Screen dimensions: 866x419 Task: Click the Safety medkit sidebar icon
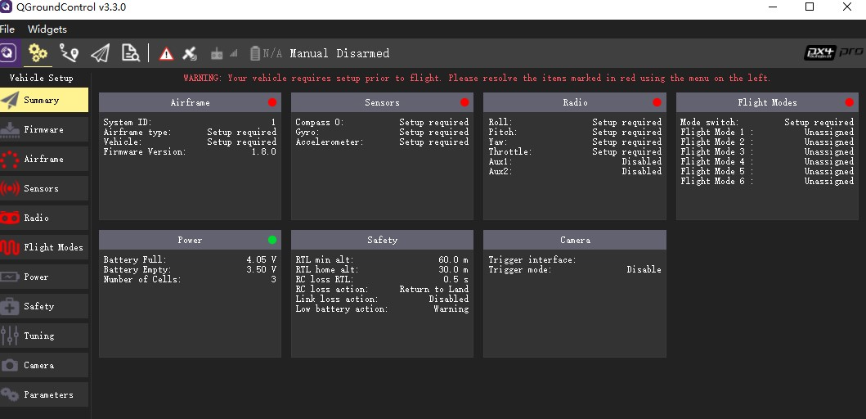click(x=9, y=306)
